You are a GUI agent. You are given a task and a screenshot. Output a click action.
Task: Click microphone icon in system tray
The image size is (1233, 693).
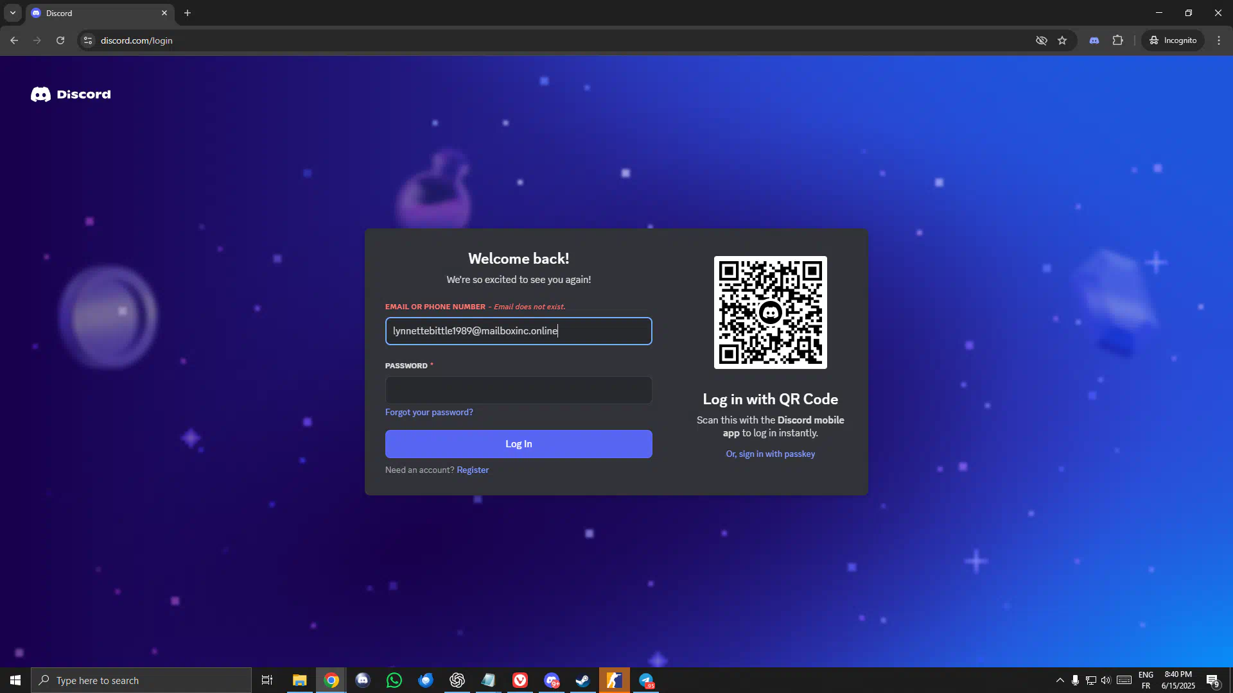[1075, 680]
